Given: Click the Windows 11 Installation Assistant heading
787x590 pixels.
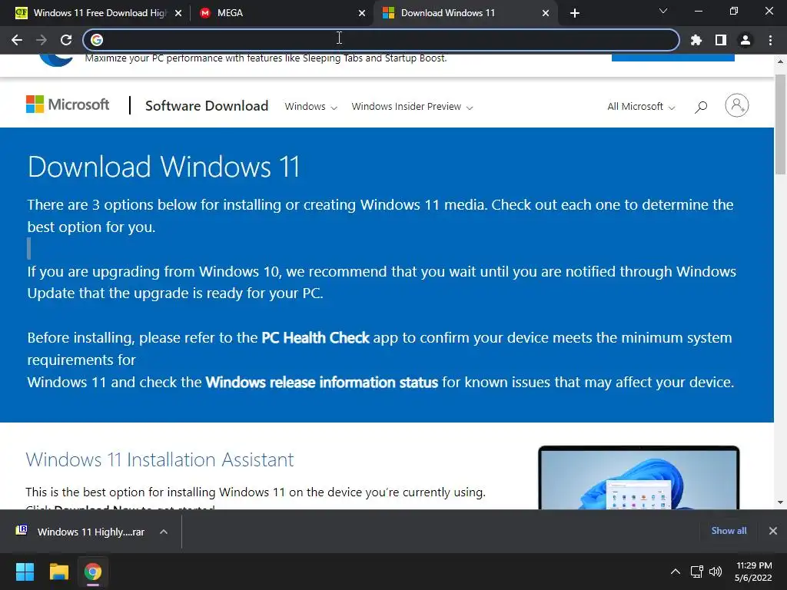Looking at the screenshot, I should 160,459.
